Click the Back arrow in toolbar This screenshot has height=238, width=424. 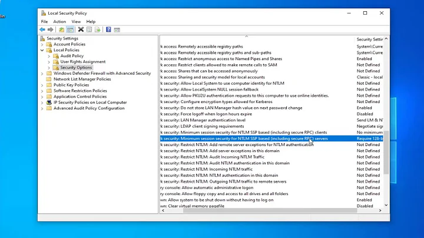42,29
